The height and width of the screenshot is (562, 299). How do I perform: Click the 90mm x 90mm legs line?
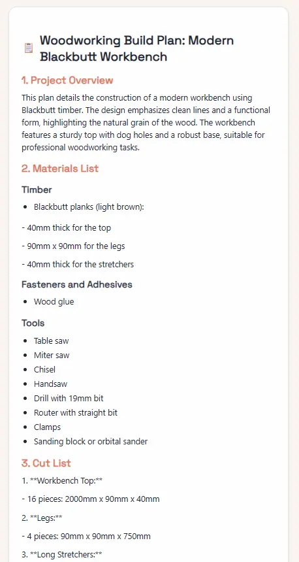coord(73,246)
